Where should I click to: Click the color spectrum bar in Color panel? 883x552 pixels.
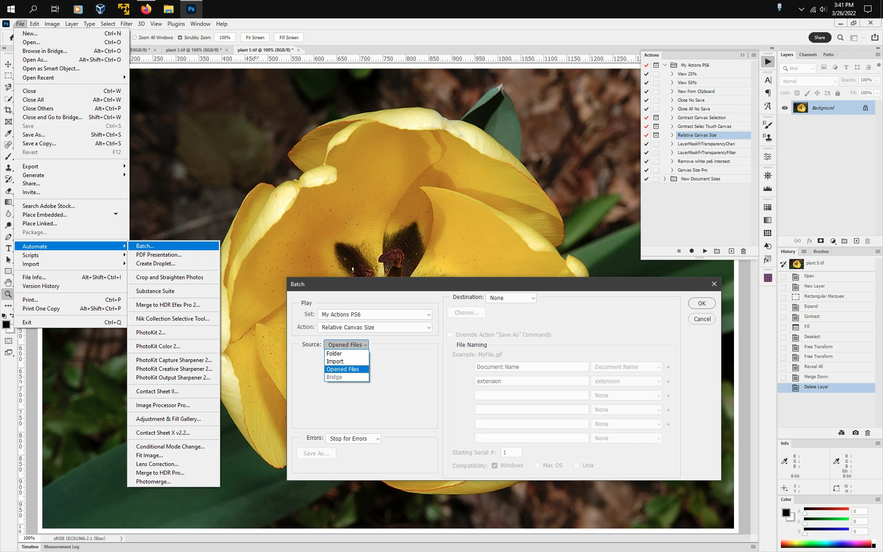coord(826,544)
